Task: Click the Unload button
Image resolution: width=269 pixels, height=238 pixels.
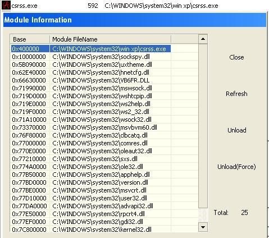Action: (x=236, y=130)
